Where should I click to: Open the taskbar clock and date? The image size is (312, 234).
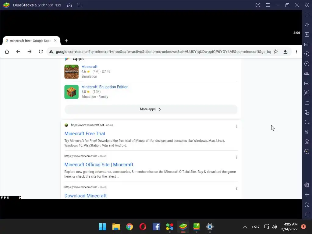289,227
